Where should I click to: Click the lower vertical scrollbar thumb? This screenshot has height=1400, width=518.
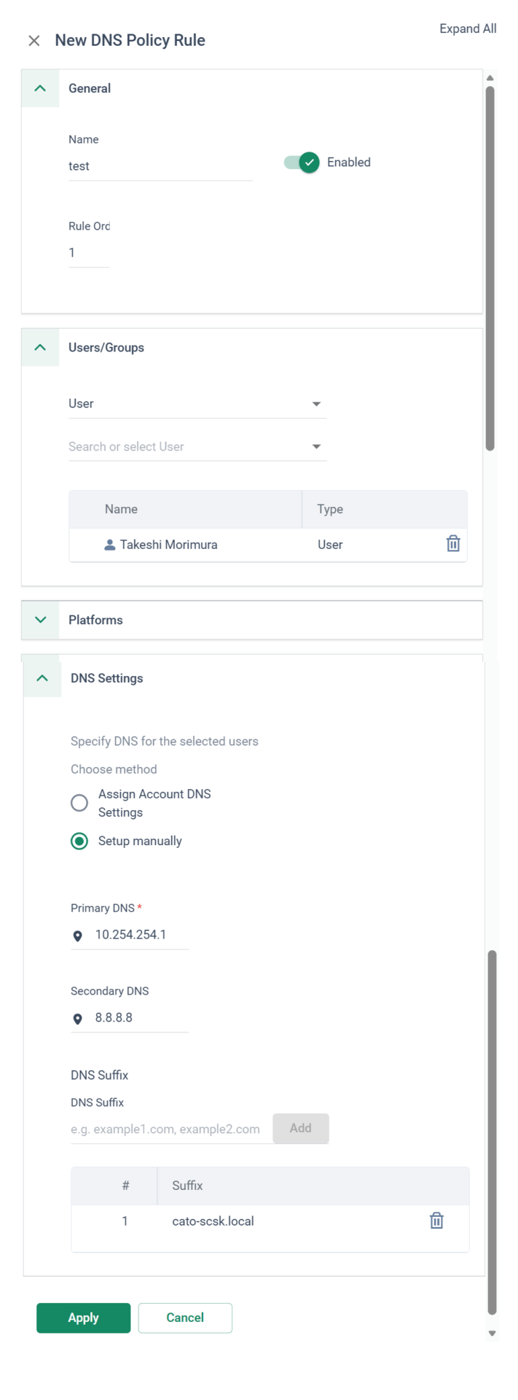[x=492, y=1132]
